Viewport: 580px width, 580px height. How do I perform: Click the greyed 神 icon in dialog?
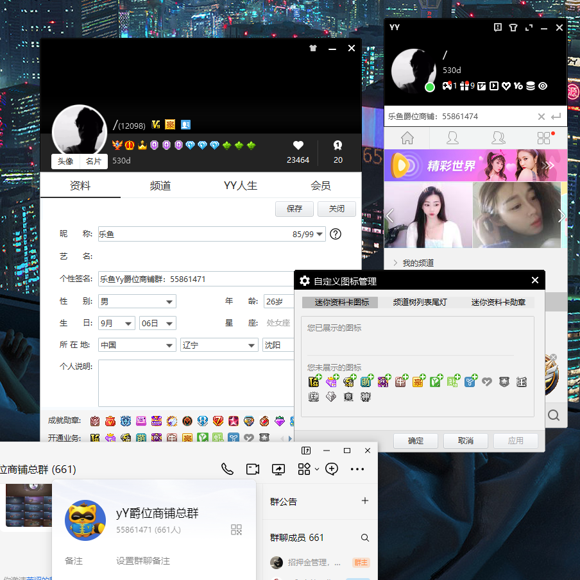pos(366,397)
